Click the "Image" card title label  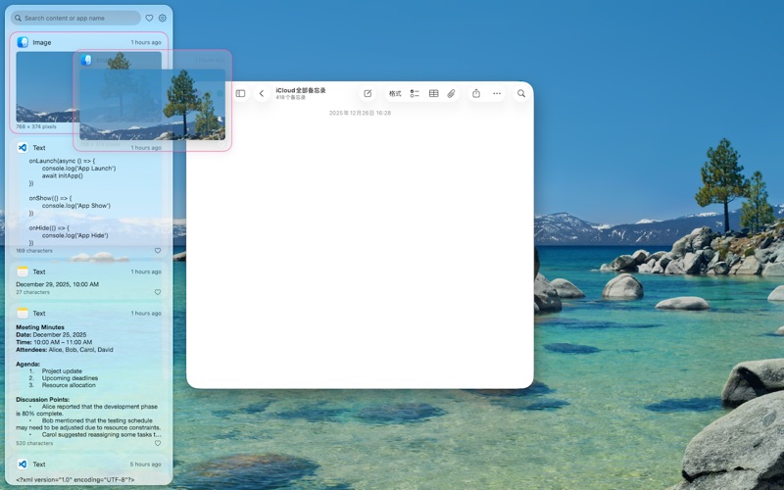(x=42, y=42)
